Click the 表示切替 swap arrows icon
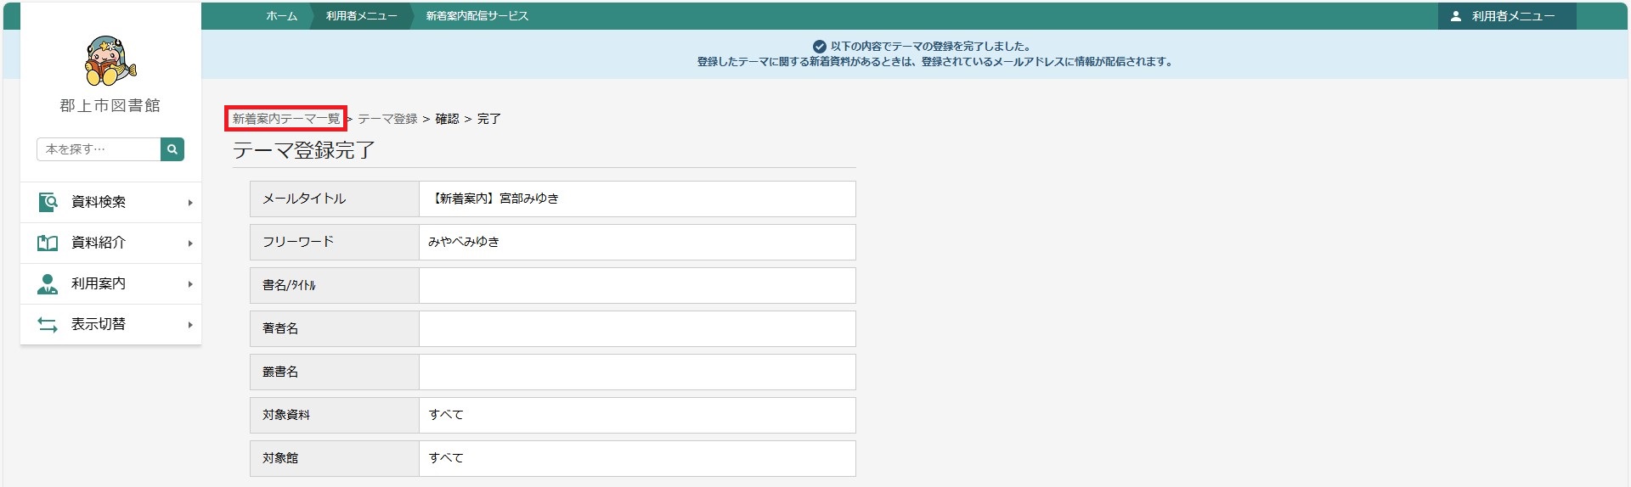The image size is (1631, 487). click(48, 325)
